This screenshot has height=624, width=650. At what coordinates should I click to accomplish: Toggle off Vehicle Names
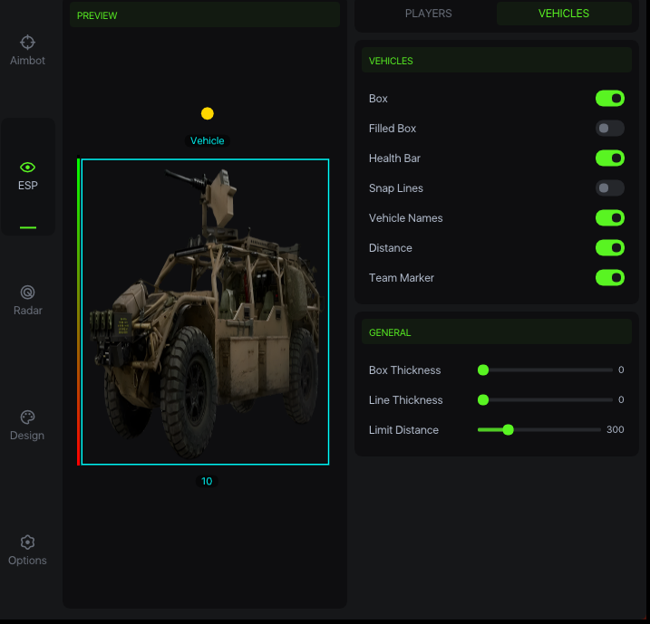(609, 218)
